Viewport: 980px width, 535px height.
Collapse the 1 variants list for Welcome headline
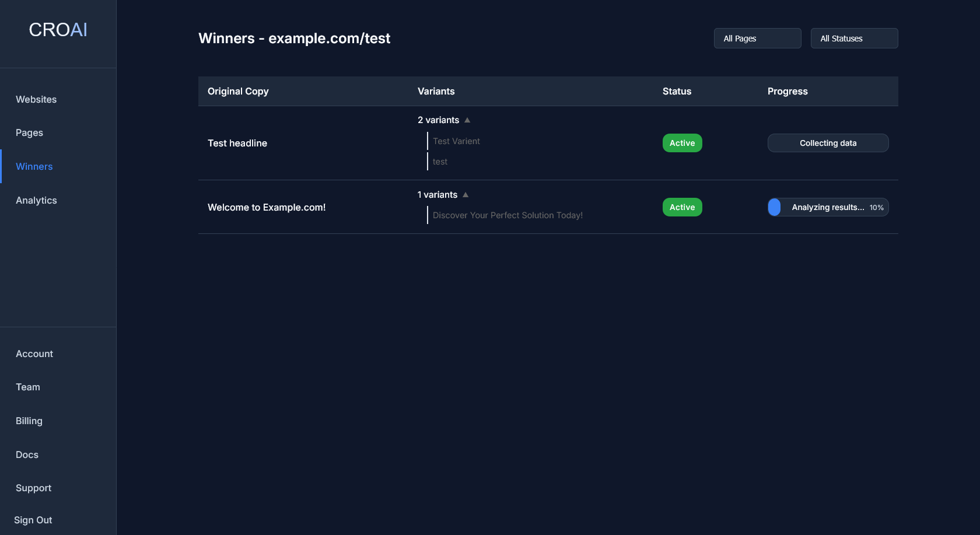(465, 194)
